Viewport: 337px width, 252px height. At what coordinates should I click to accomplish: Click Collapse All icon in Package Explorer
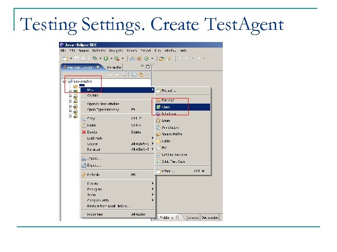[134, 75]
